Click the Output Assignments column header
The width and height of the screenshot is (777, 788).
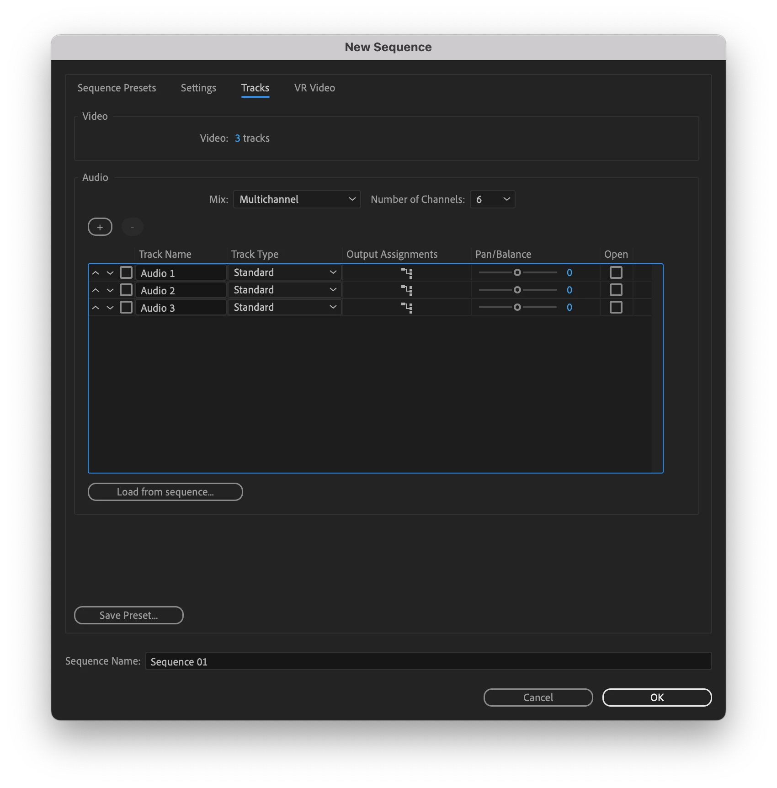point(392,254)
